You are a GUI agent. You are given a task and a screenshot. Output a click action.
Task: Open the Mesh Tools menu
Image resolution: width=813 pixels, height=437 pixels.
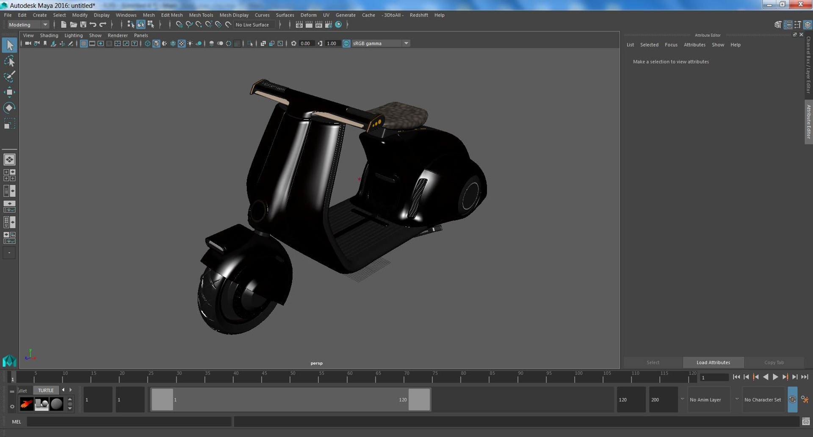[201, 15]
